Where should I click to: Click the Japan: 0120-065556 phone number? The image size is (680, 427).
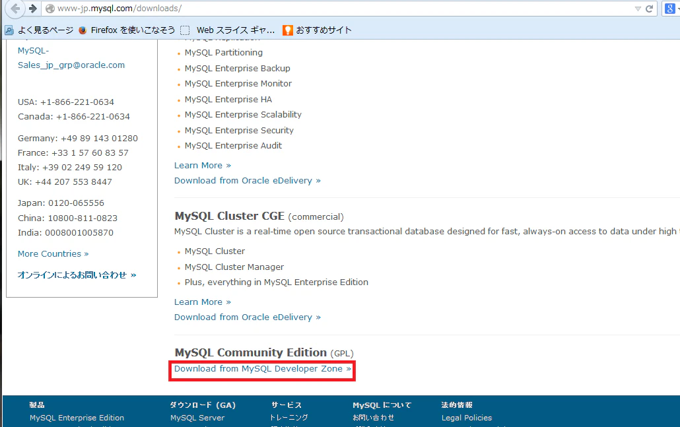tap(61, 203)
